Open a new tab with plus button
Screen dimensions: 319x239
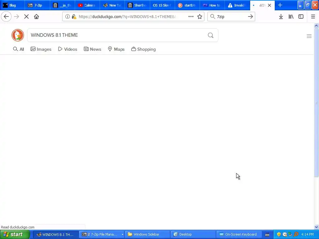click(280, 5)
